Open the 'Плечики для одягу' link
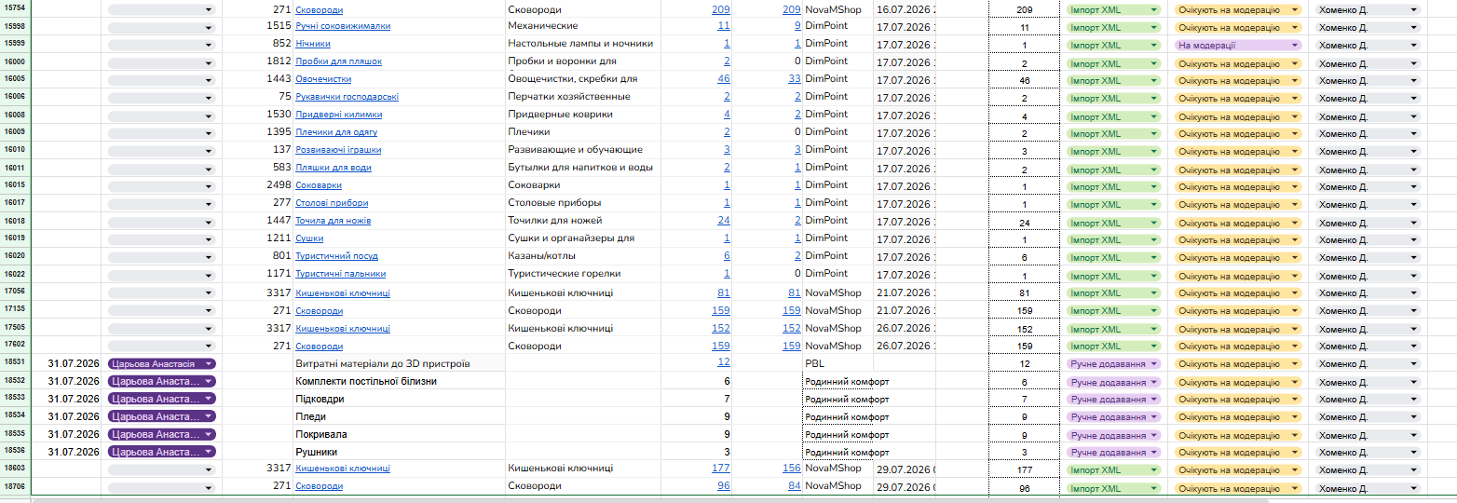Screen dimensions: 1457x503 (x=336, y=132)
